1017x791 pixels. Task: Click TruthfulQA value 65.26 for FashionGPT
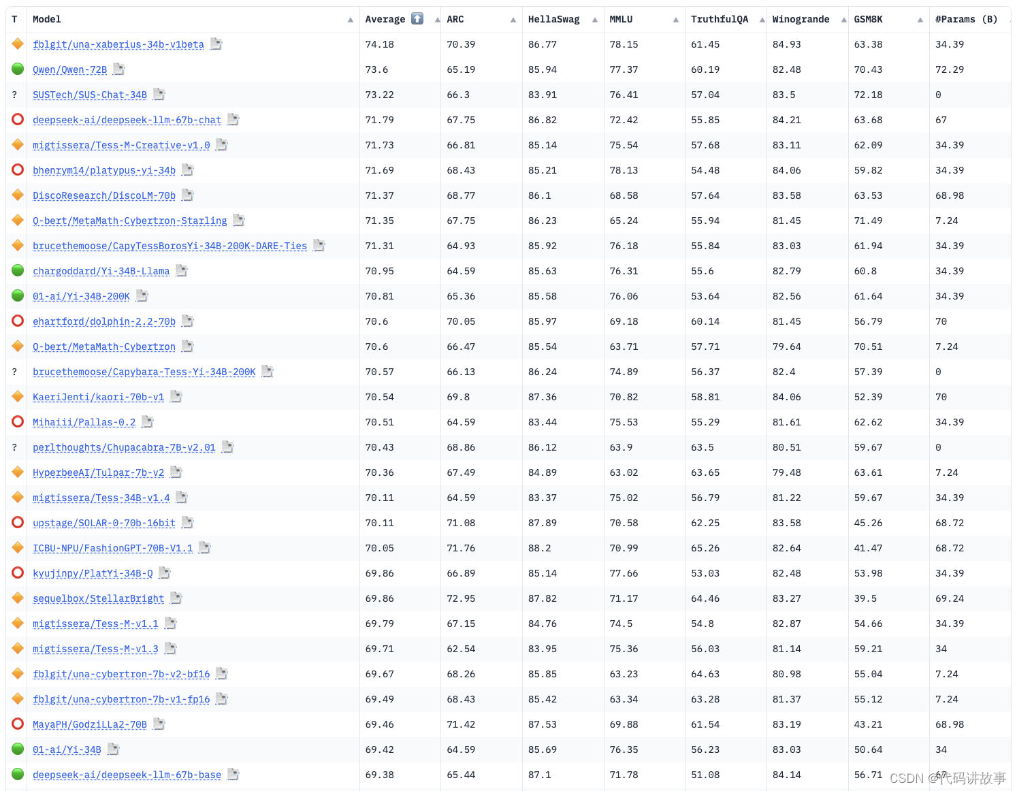pos(705,548)
